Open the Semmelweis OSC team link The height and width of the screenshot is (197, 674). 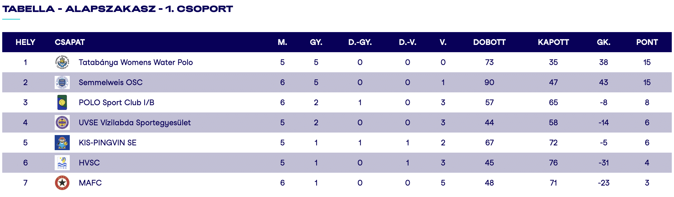click(110, 82)
